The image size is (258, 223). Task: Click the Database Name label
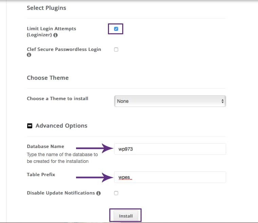coord(45,146)
